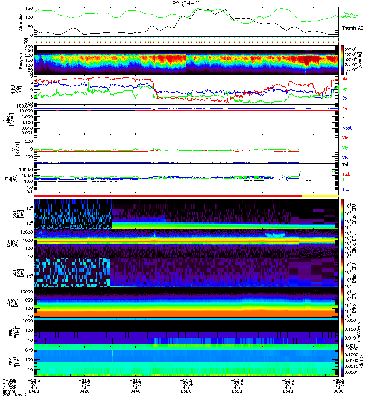
Task: Click inside the ion velocity Vi plot
Action: [186, 149]
